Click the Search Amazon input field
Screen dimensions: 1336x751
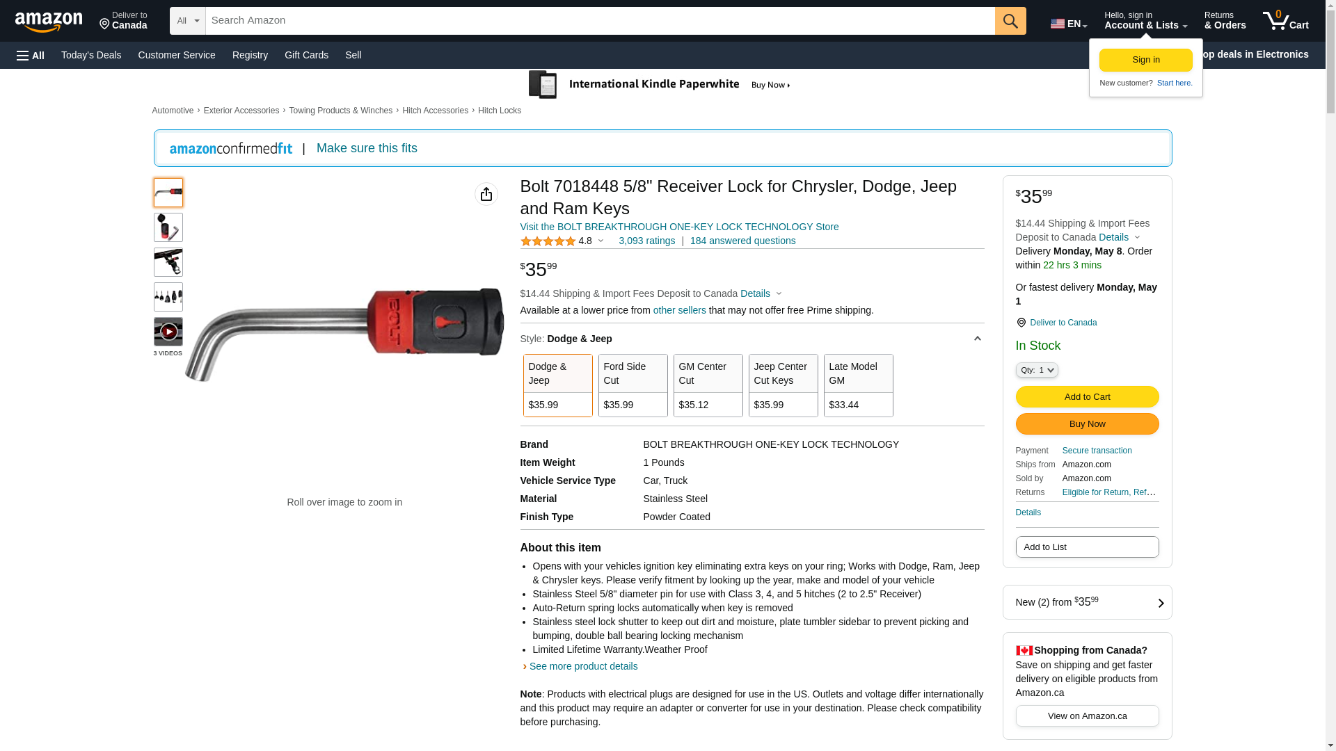[x=601, y=21]
